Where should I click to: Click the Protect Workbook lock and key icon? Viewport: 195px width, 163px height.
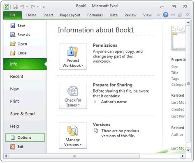72,52
